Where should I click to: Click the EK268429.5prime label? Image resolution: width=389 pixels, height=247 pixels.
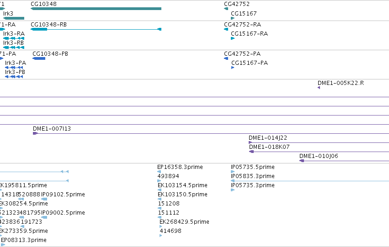[x=184, y=222]
